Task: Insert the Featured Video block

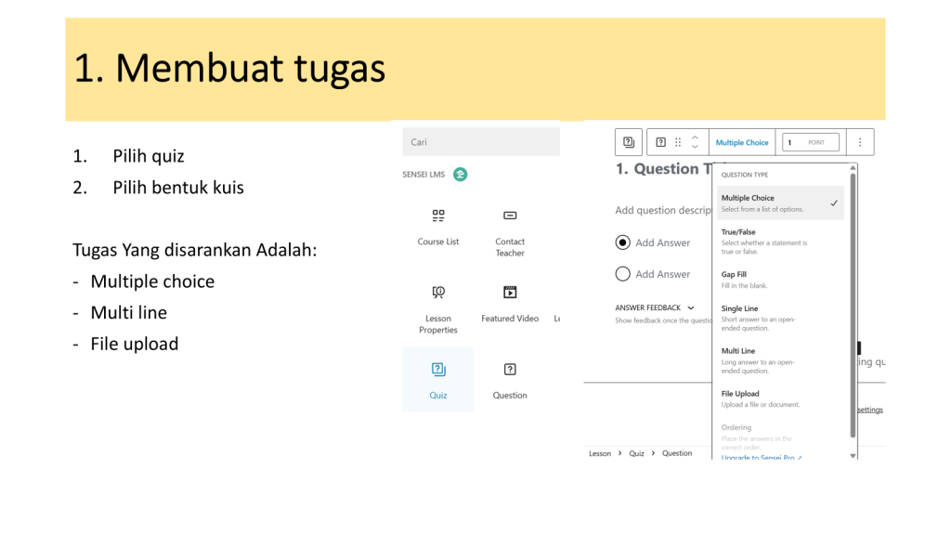Action: pyautogui.click(x=510, y=303)
